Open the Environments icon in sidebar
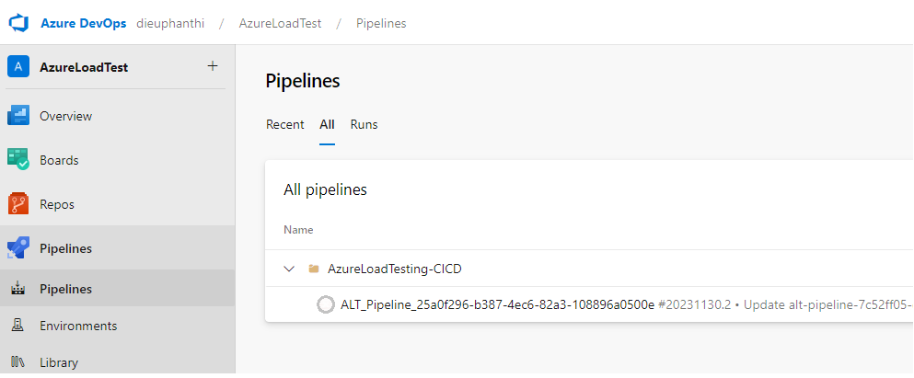This screenshot has height=378, width=914. point(18,326)
